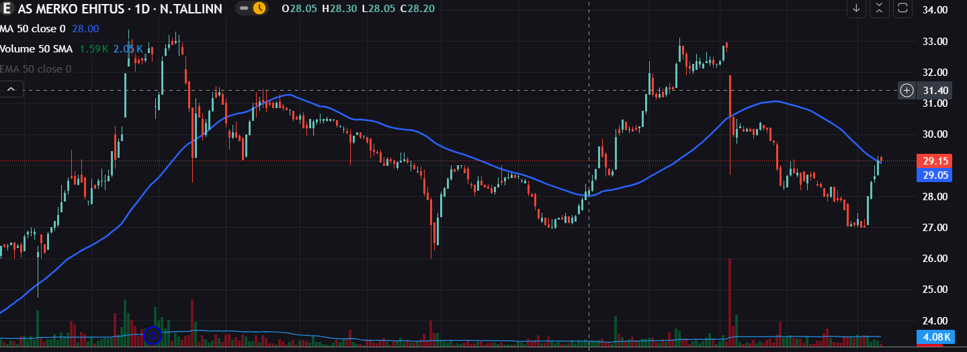
Task: Click the tallest red volume bar
Action: click(x=730, y=302)
